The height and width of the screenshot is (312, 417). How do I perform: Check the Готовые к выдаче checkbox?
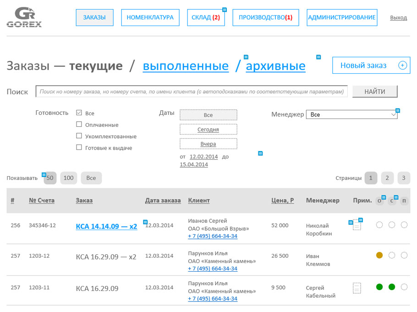pos(79,147)
